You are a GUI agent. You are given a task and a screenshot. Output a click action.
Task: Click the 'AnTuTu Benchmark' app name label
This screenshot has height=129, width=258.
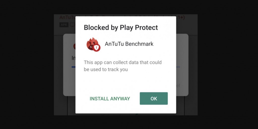pyautogui.click(x=129, y=44)
